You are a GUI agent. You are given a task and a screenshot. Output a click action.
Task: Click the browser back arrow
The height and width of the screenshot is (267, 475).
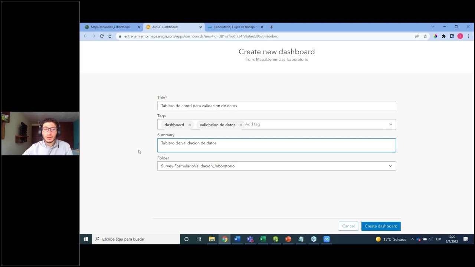[85, 36]
